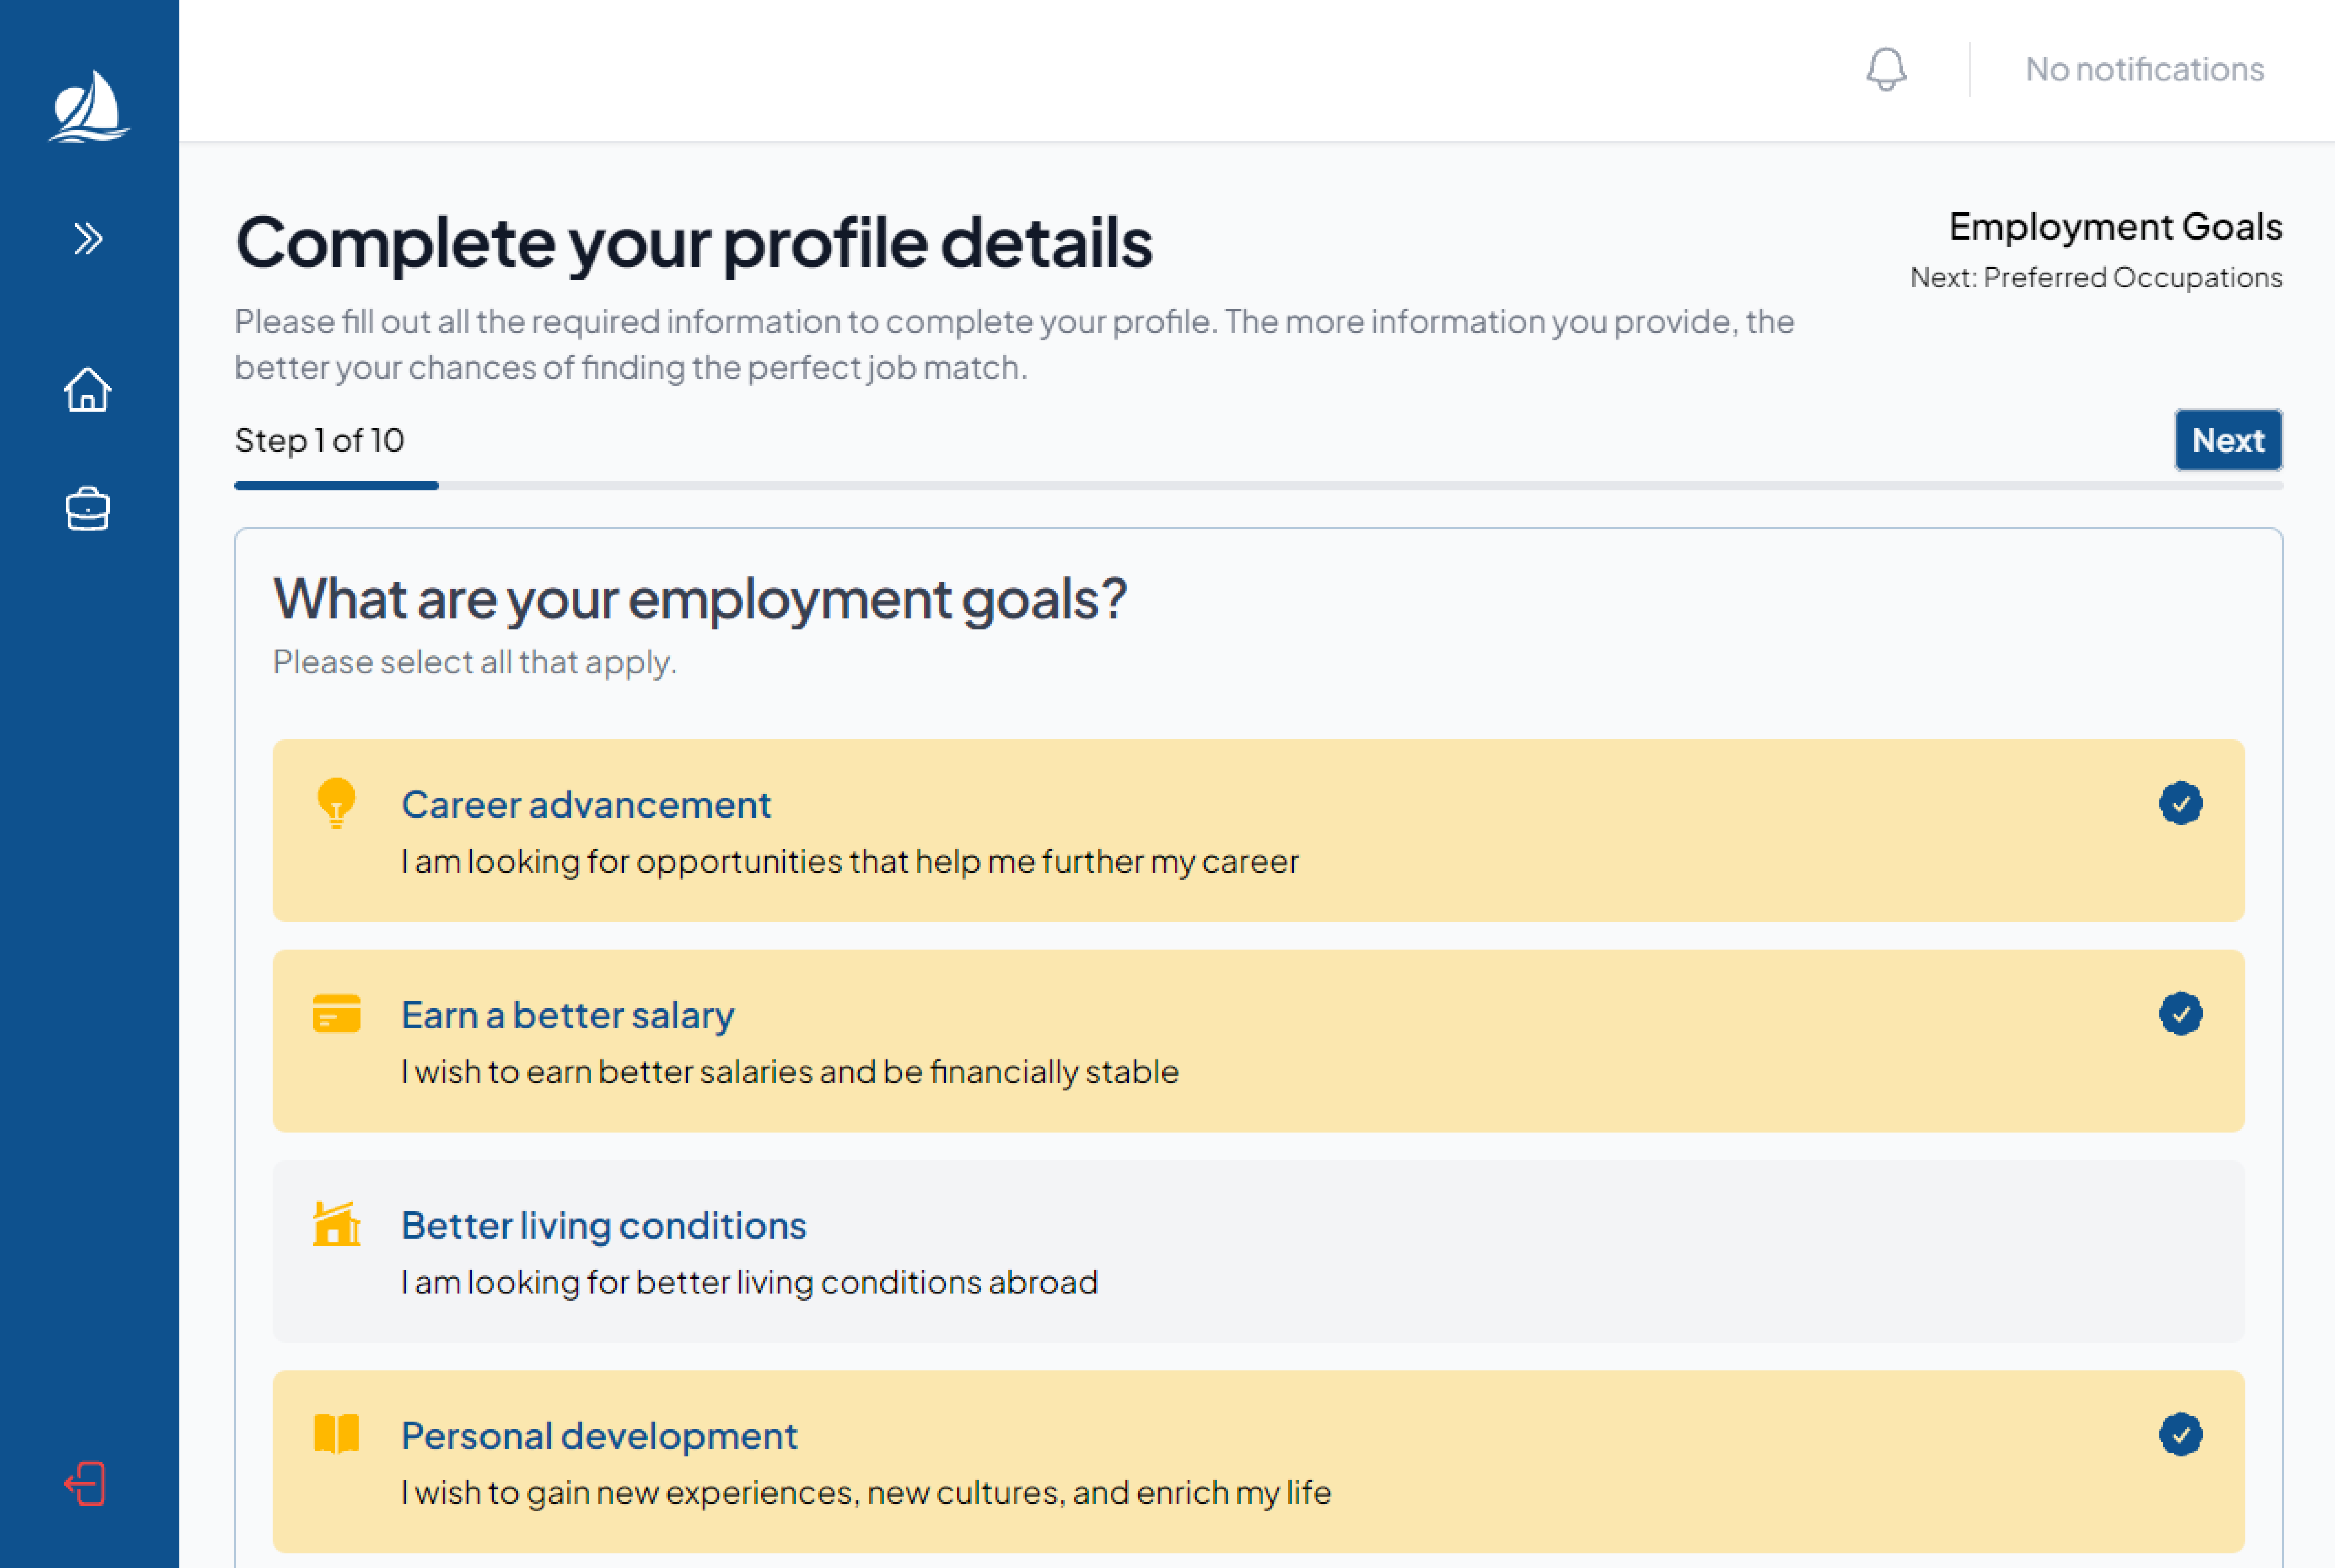This screenshot has height=1568, width=2335.
Task: Select the Better living conditions option
Action: tap(1258, 1251)
